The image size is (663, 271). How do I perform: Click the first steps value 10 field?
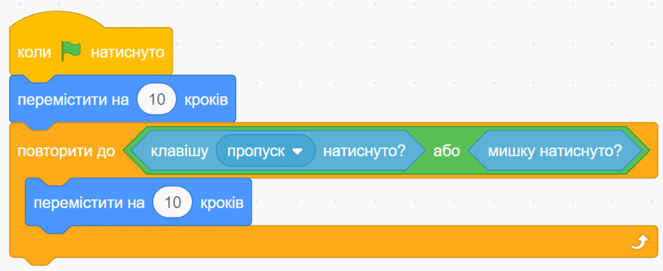[x=157, y=101]
